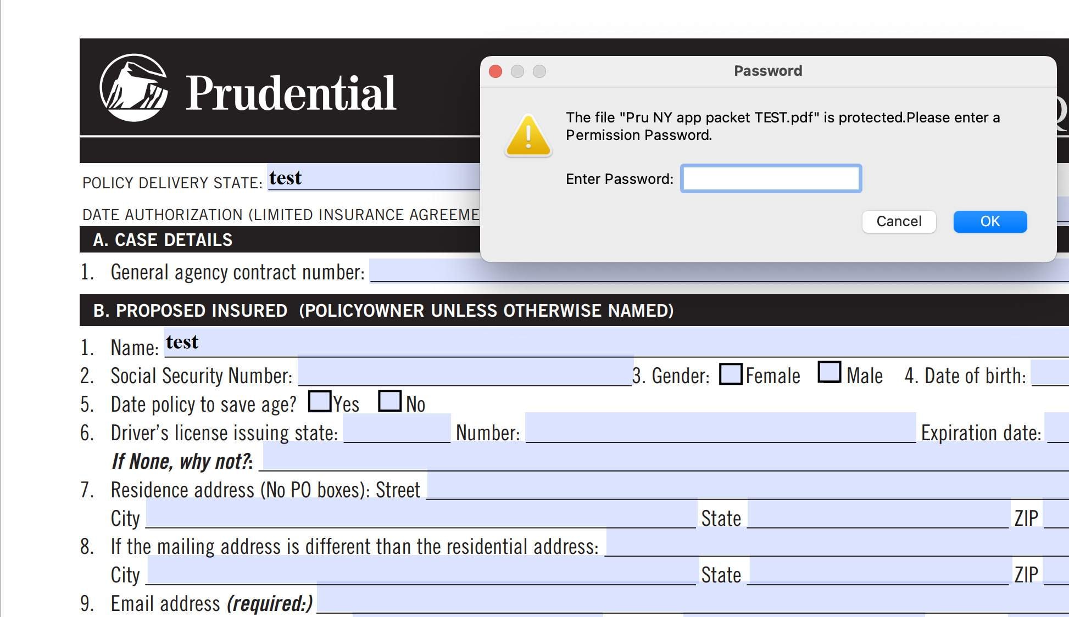Viewport: 1069px width, 617px height.
Task: Click the 'Prudential' wordmark text
Action: (291, 92)
